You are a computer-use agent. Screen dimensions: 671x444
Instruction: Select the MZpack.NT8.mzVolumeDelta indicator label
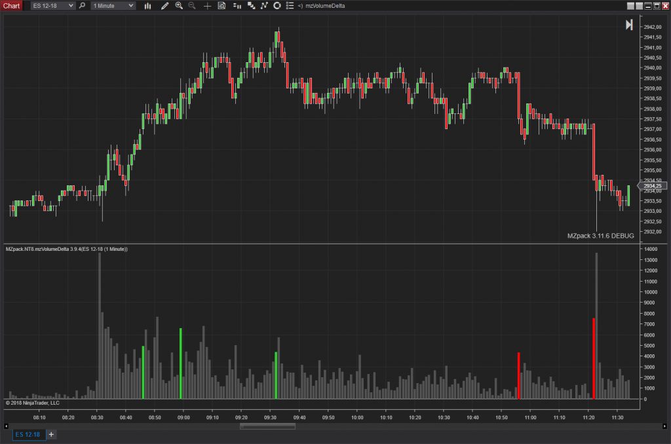pyautogui.click(x=67, y=249)
